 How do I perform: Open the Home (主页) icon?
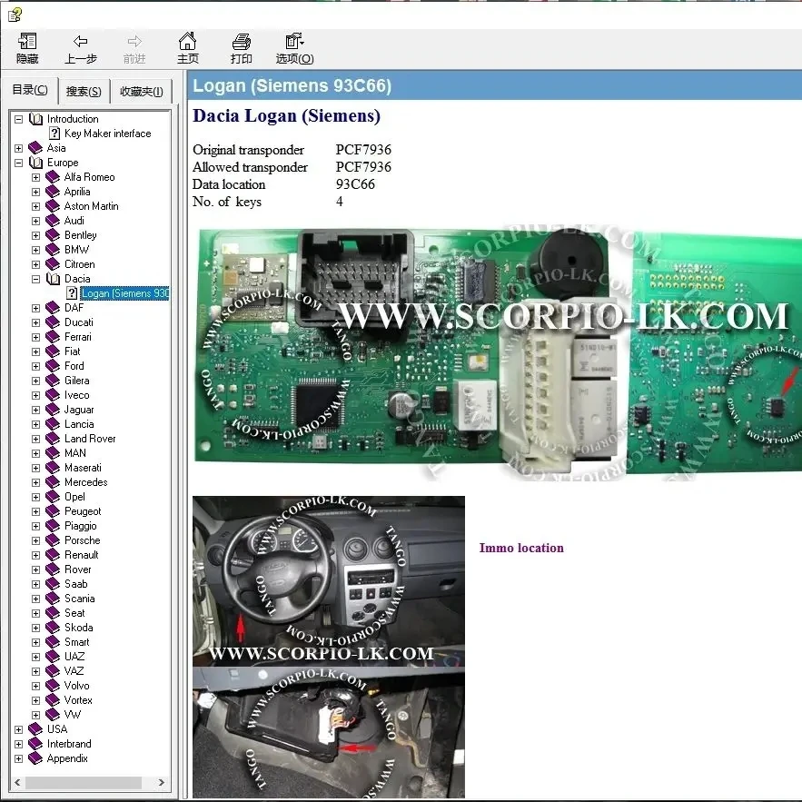[187, 41]
